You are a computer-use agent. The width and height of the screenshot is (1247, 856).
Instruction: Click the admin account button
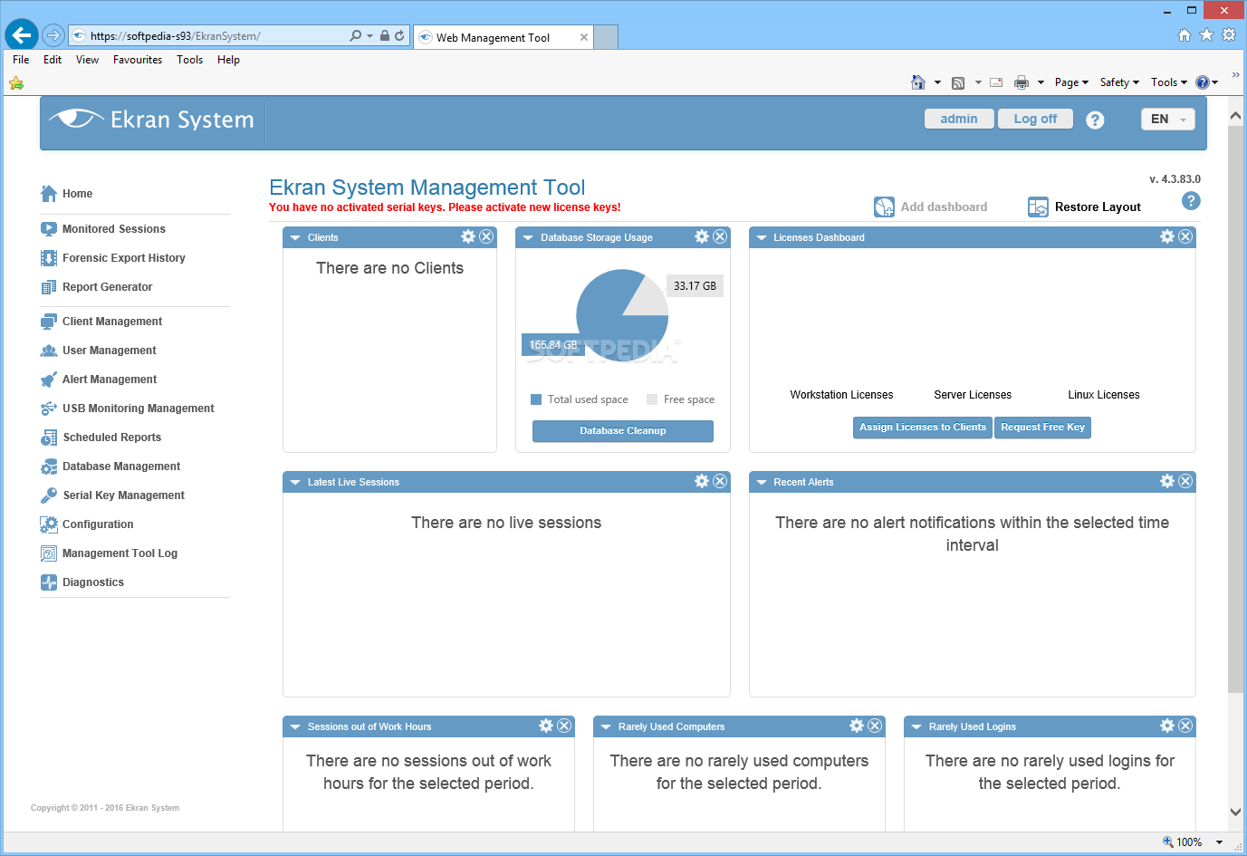click(959, 119)
